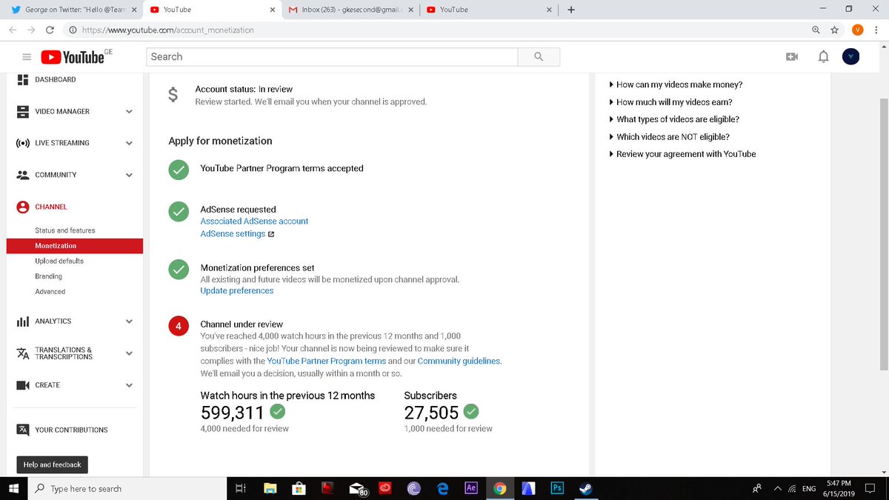Click the Windows taskbar search box
The image size is (889, 500).
pos(127,489)
